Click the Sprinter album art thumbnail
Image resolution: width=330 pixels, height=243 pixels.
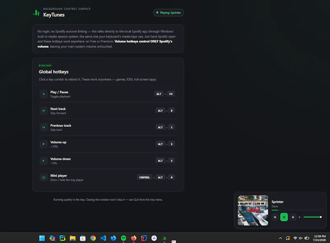pyautogui.click(x=253, y=210)
